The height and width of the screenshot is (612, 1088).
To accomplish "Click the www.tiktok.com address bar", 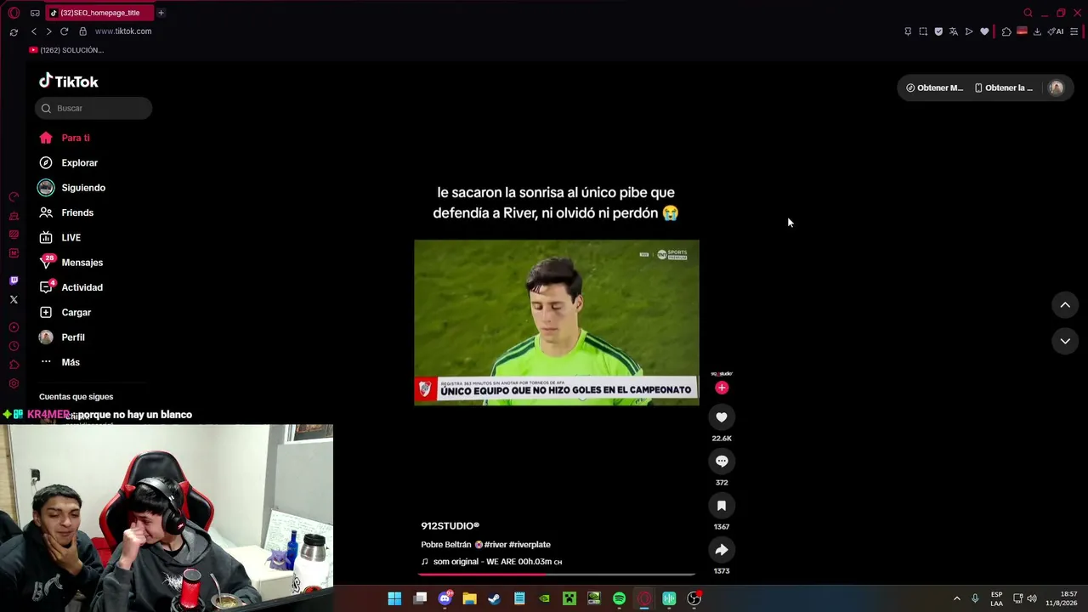I will click(123, 31).
